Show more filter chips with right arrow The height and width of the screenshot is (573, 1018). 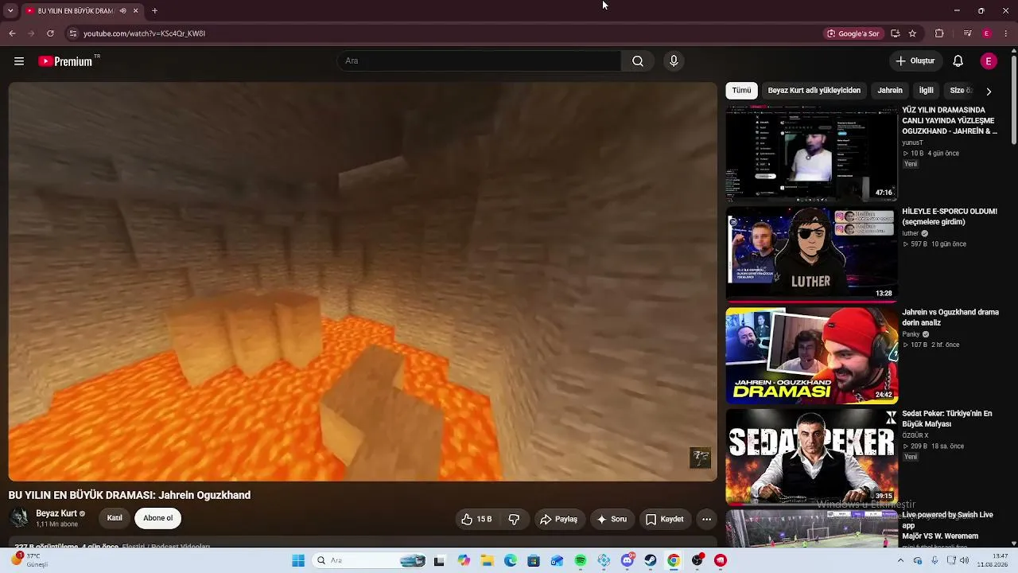[x=989, y=92]
